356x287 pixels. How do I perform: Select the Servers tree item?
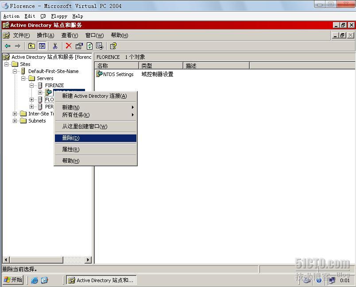(45, 78)
